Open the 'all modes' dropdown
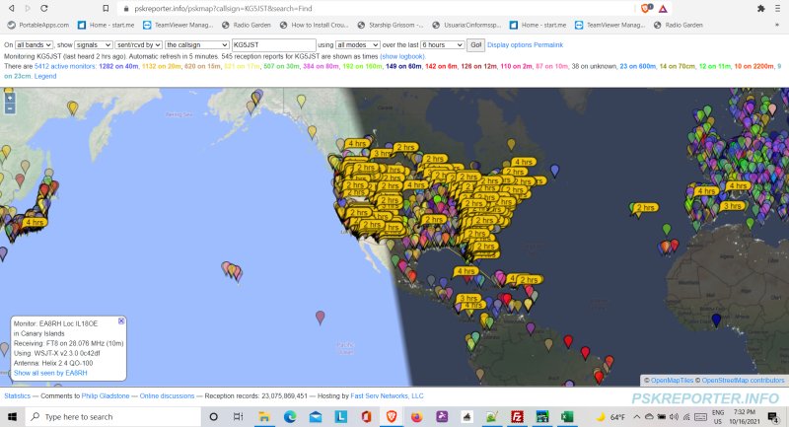The image size is (789, 427). [357, 44]
